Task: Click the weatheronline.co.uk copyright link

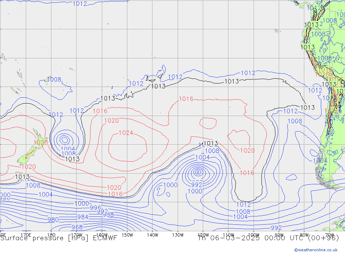Action: point(316,250)
